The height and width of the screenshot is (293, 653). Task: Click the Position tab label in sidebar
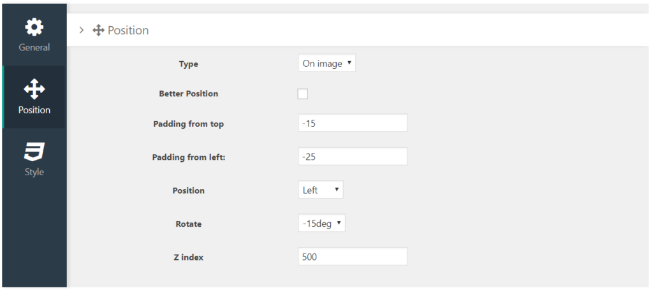click(x=34, y=110)
